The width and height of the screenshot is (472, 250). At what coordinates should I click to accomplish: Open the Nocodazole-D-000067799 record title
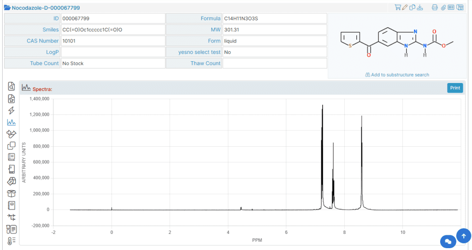point(46,8)
